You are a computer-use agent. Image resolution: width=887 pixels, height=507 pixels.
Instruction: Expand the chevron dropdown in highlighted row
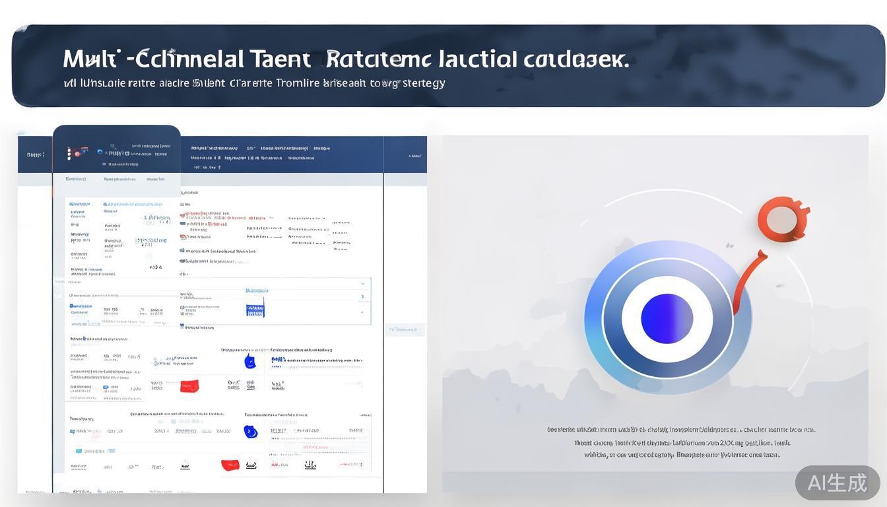tap(362, 284)
